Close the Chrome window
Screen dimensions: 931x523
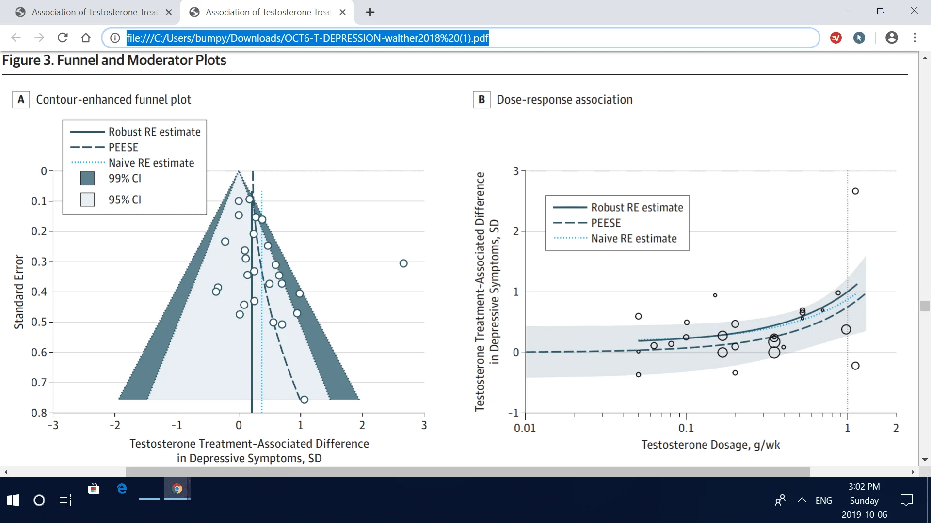tap(914, 11)
